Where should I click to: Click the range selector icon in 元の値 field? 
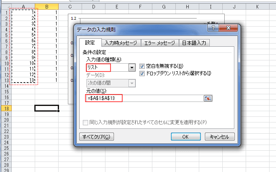click(x=208, y=98)
